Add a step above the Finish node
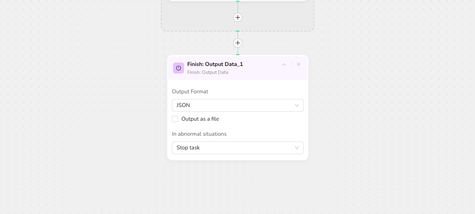 tap(238, 43)
